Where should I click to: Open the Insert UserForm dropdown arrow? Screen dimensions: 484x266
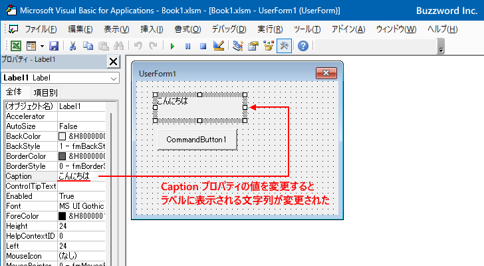coord(42,47)
